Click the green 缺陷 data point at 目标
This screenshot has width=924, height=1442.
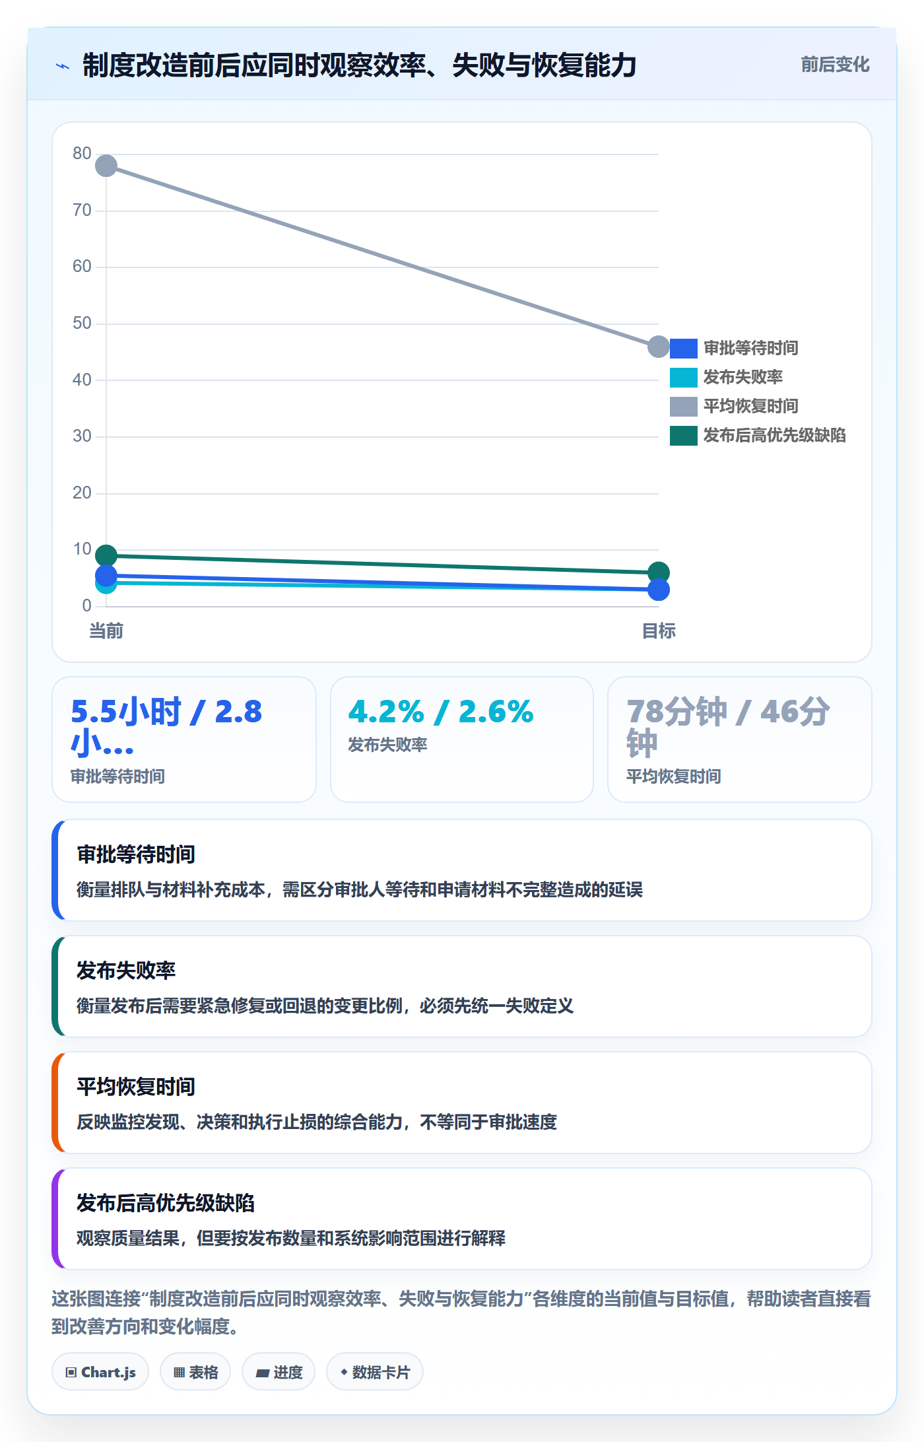pyautogui.click(x=658, y=572)
